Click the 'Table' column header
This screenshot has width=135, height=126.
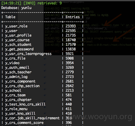[x=10, y=17]
